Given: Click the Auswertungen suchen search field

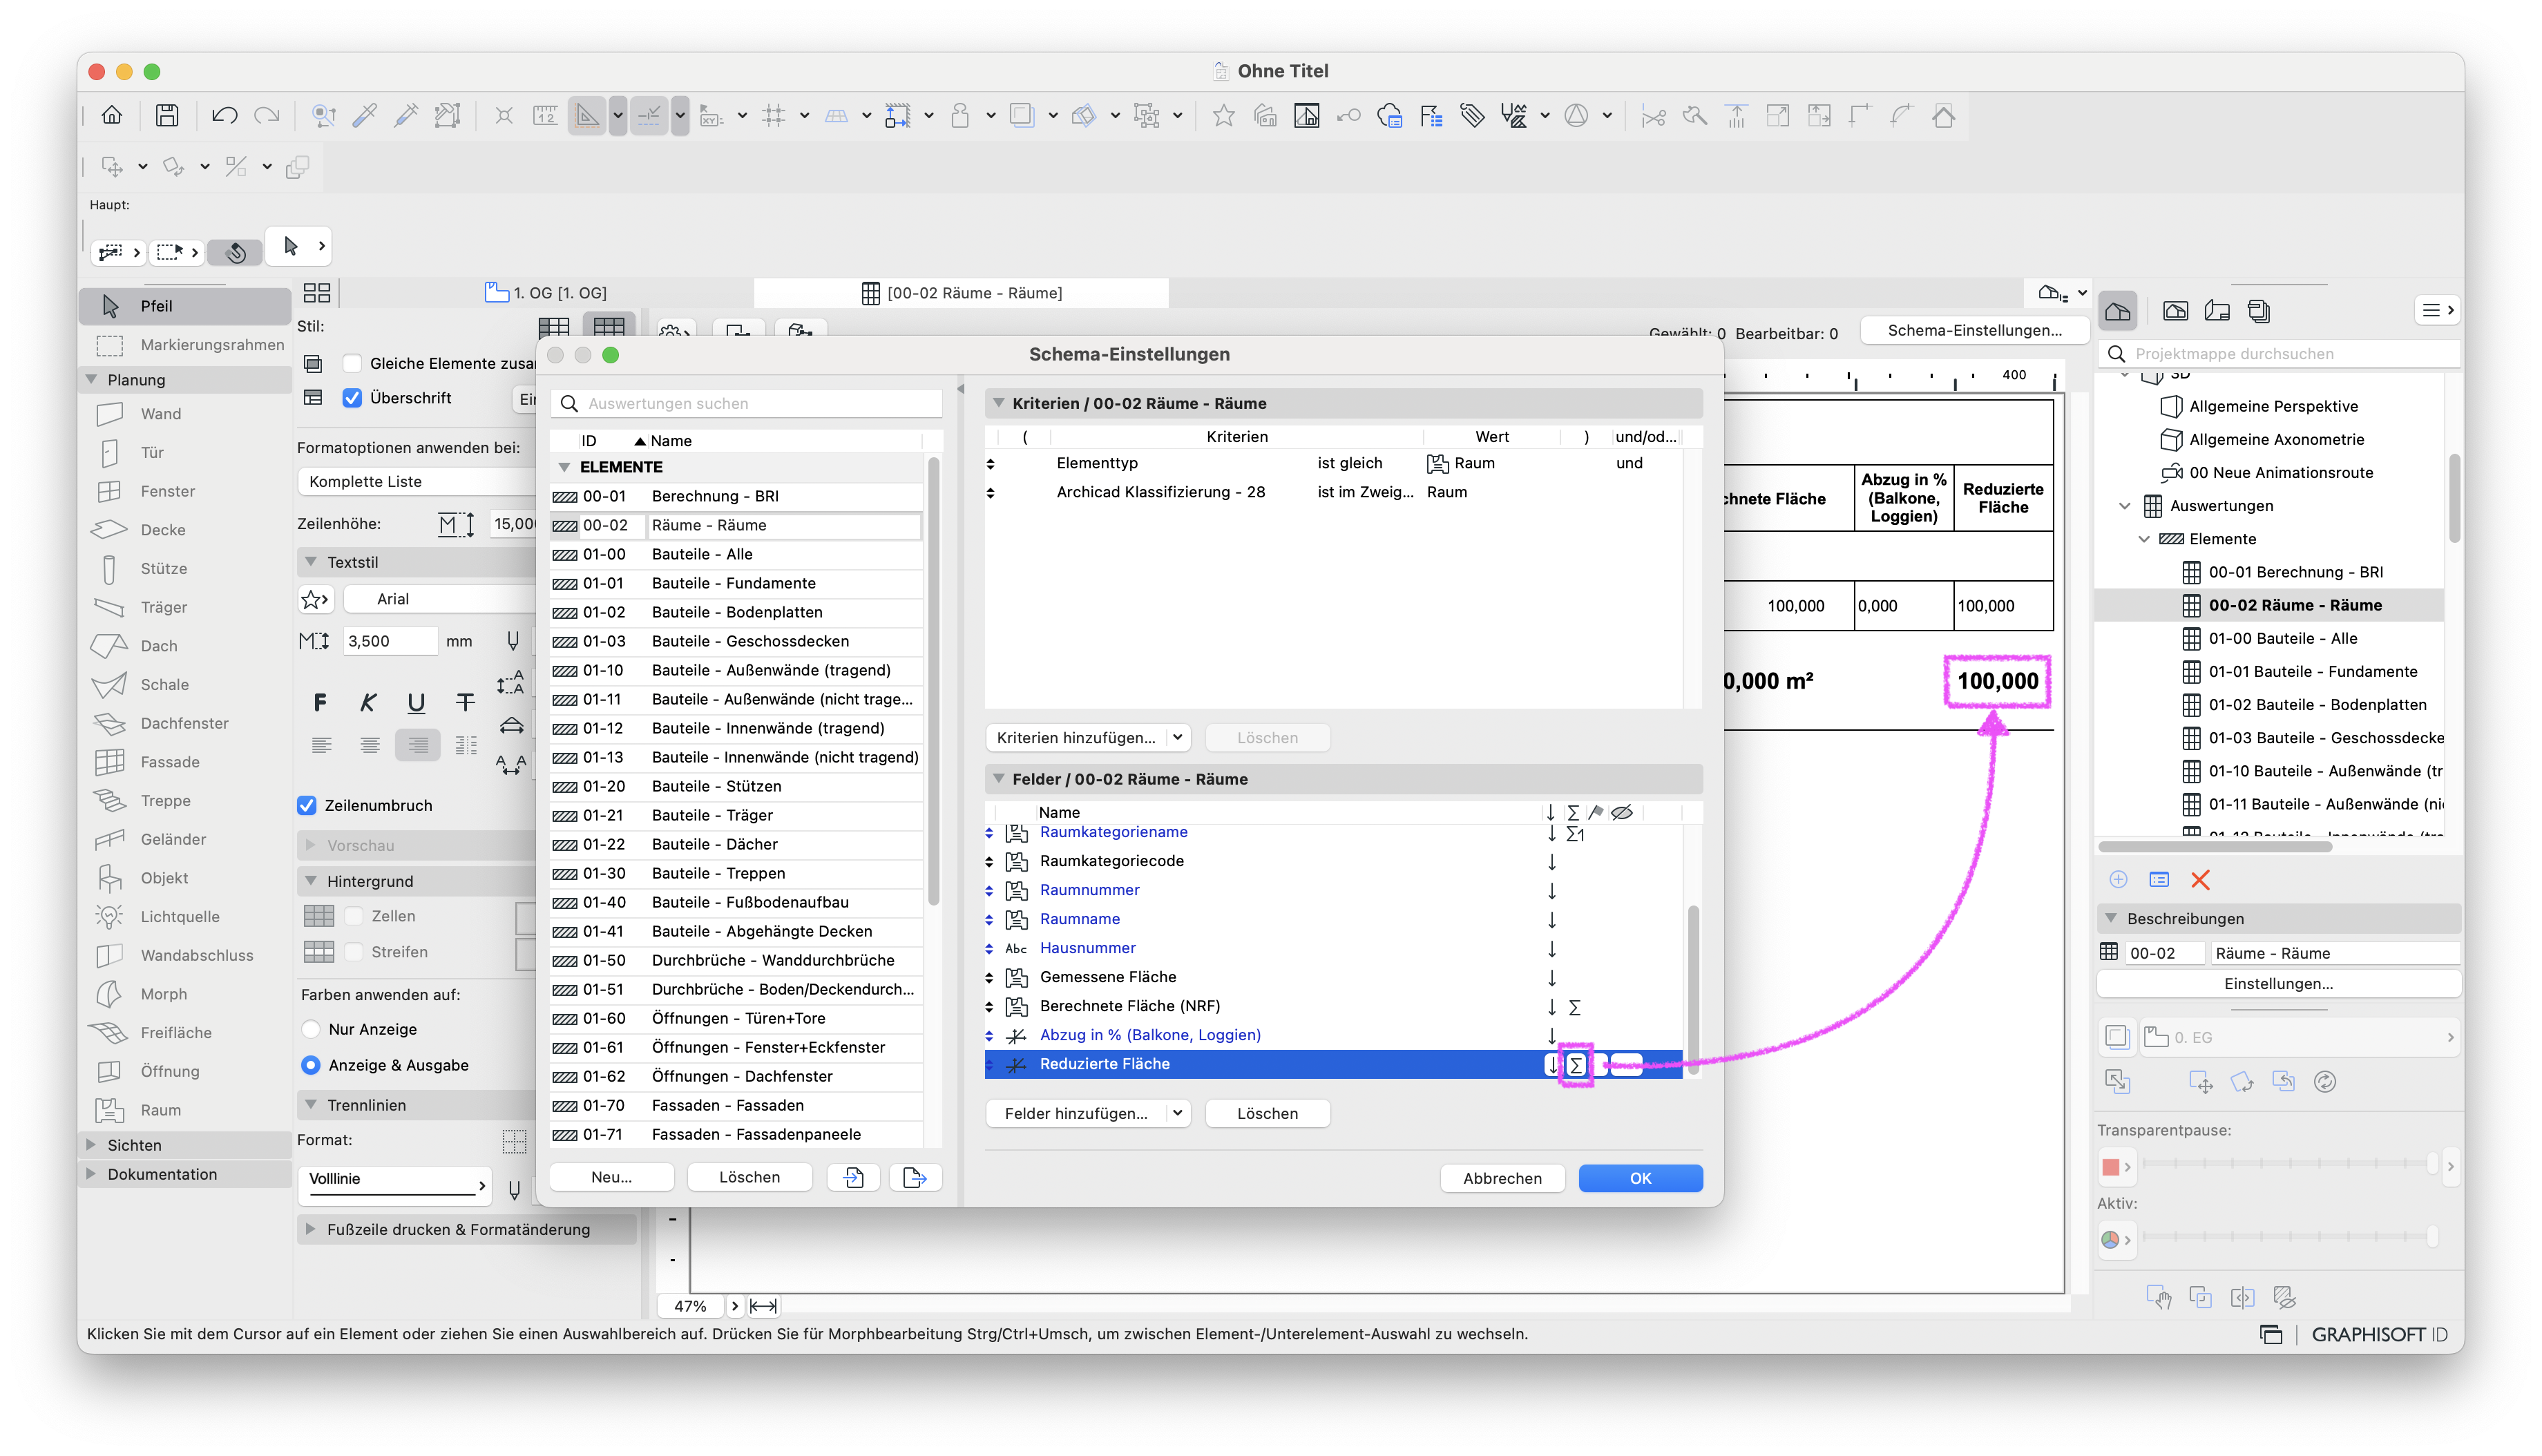Looking at the screenshot, I should (746, 404).
